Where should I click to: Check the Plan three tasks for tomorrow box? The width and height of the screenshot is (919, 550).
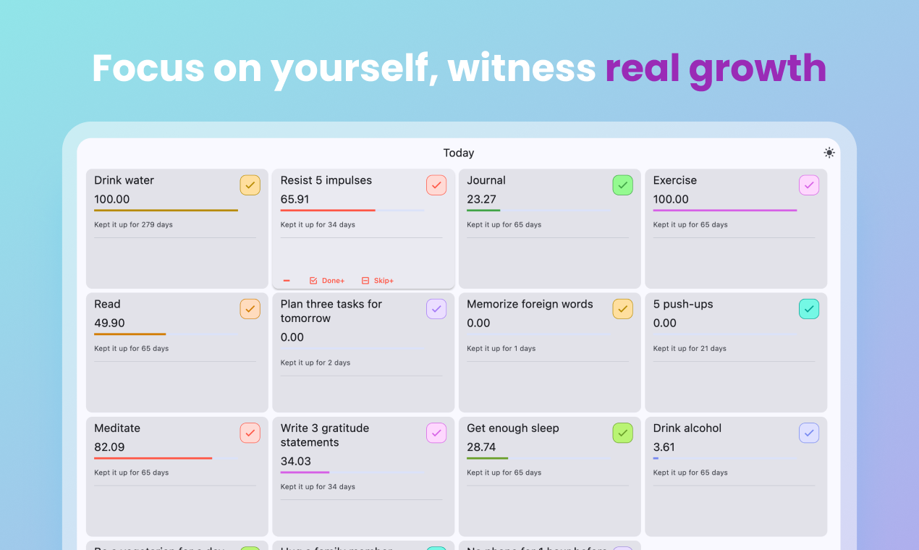436,309
